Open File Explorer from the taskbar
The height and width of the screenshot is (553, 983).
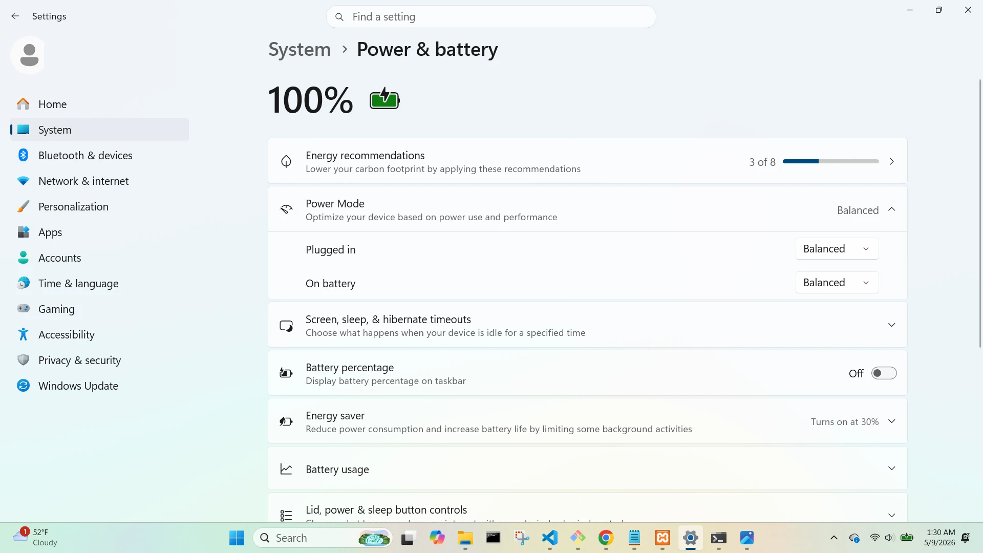[x=465, y=538]
